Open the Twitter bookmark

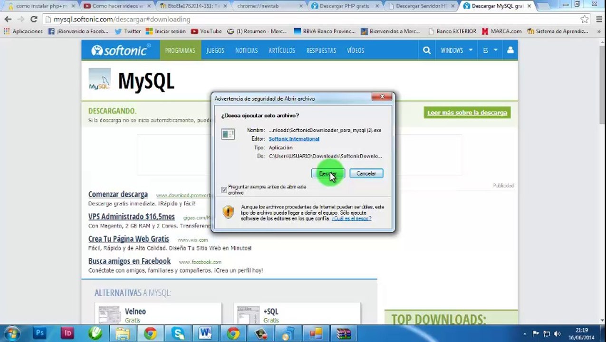pos(128,31)
